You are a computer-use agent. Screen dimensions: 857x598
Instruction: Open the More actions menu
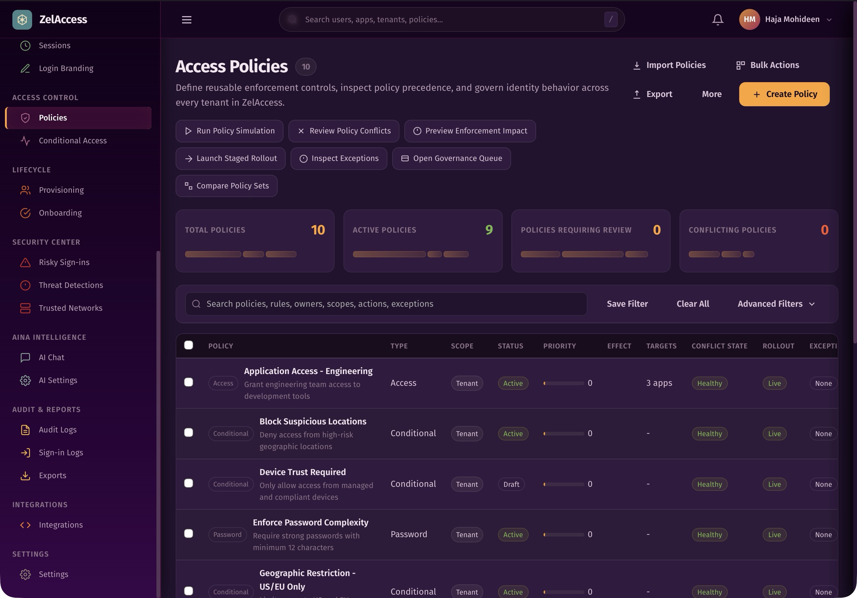point(711,94)
